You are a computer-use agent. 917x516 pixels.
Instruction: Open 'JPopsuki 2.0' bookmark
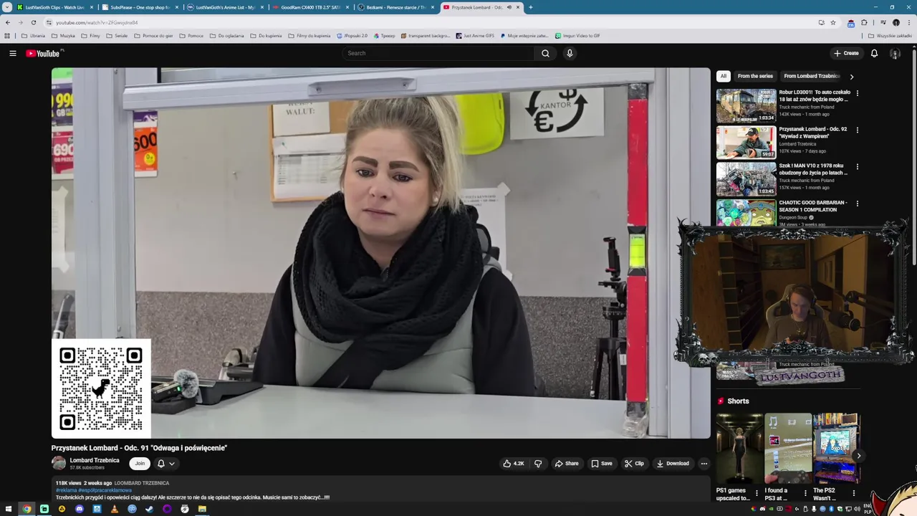coord(352,36)
